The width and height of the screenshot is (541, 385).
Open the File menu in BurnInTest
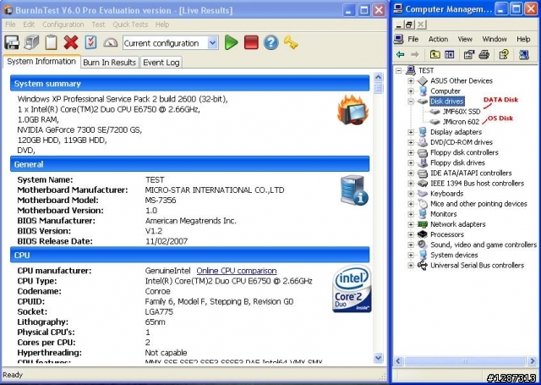[10, 25]
